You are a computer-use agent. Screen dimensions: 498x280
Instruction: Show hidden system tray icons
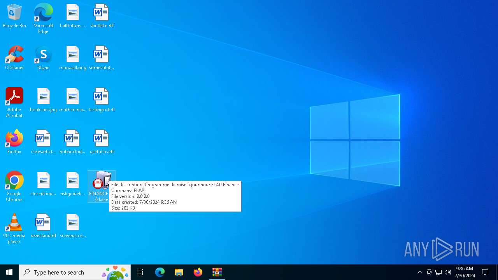point(420,272)
